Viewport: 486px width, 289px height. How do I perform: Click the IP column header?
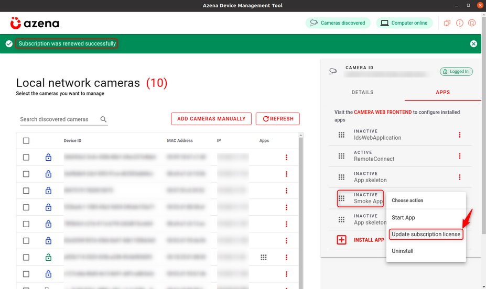coord(219,141)
